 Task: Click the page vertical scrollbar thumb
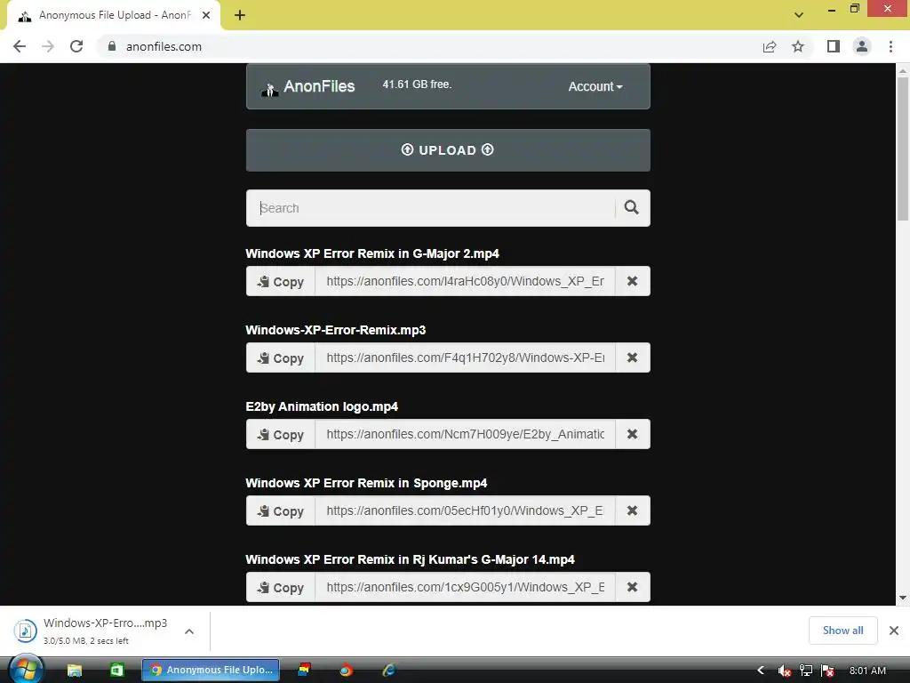903,149
